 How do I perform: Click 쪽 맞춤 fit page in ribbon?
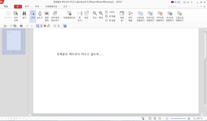point(110,16)
